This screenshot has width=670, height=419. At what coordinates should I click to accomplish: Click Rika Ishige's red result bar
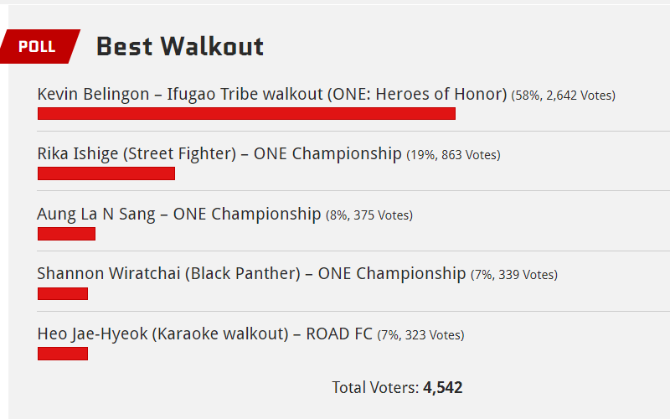[106, 173]
